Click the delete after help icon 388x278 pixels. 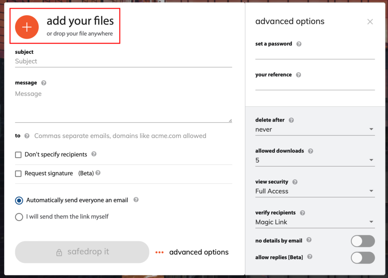[x=291, y=120]
